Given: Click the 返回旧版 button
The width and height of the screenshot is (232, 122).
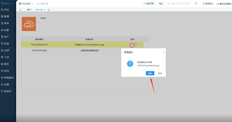Looking at the screenshot, I should tap(149, 4).
